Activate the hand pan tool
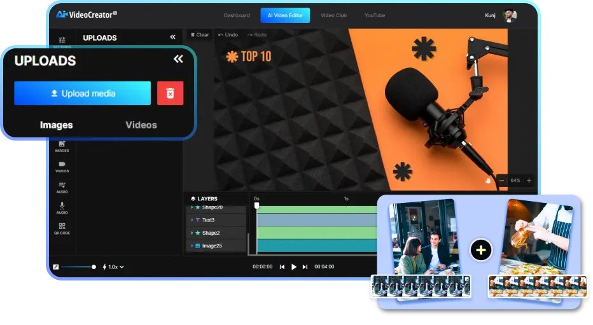The image size is (593, 325). point(488,181)
